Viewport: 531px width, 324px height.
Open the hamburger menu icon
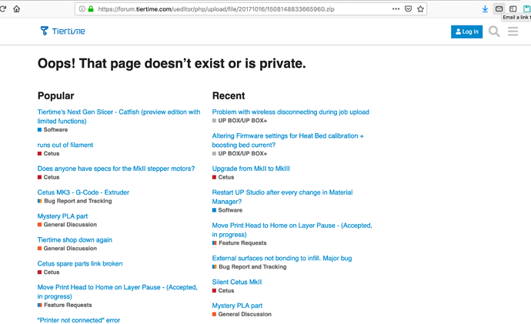point(513,32)
